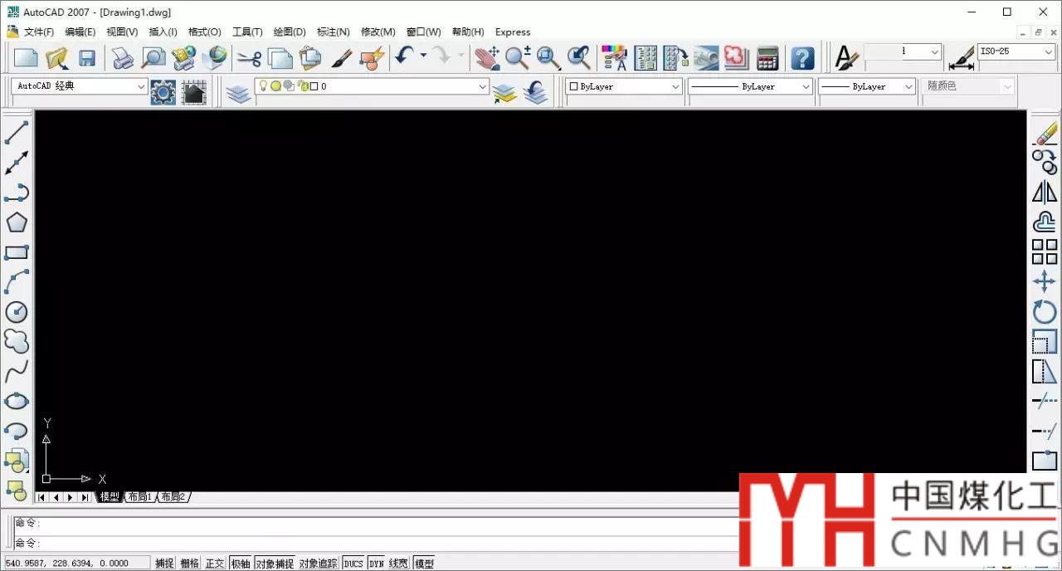Toggle DYN dynamic input in status bar
The height and width of the screenshot is (571, 1062).
[377, 564]
